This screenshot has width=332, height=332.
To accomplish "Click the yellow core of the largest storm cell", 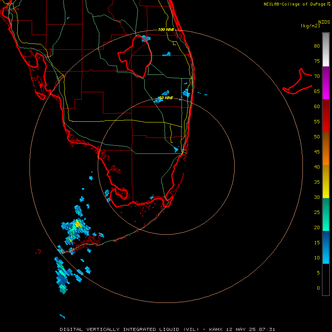I will click(x=78, y=224).
